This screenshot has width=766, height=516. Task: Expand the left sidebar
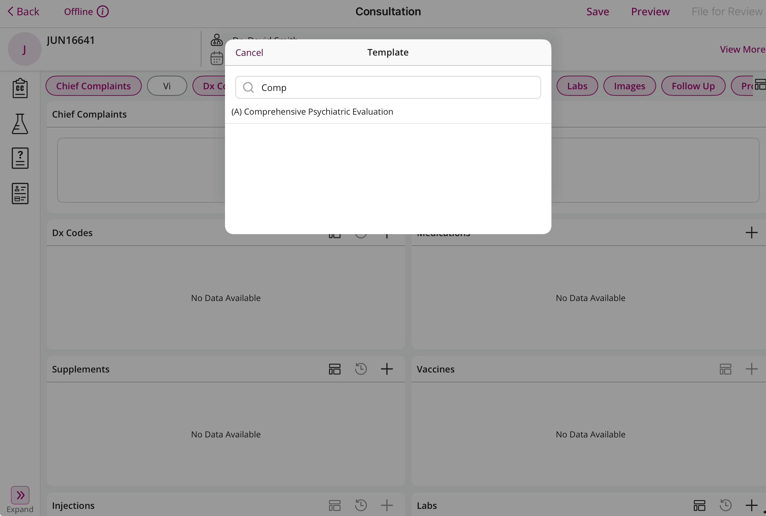[x=20, y=495]
